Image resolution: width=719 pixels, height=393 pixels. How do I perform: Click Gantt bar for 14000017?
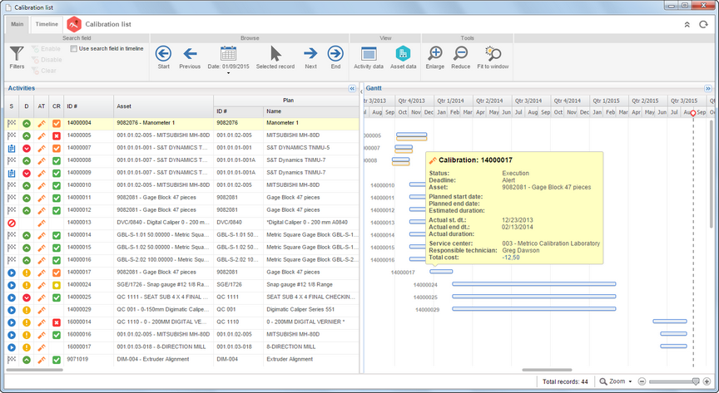(x=441, y=272)
